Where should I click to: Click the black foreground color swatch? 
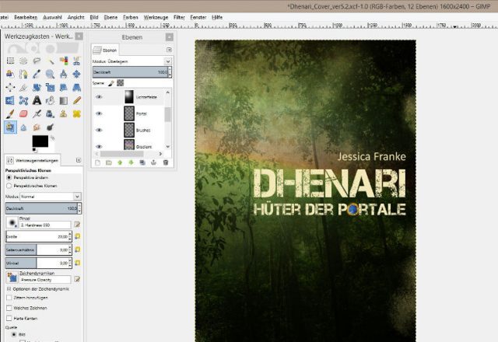point(40,141)
